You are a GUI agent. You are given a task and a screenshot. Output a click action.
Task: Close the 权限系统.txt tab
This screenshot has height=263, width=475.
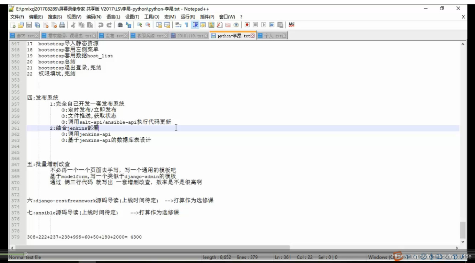[166, 36]
